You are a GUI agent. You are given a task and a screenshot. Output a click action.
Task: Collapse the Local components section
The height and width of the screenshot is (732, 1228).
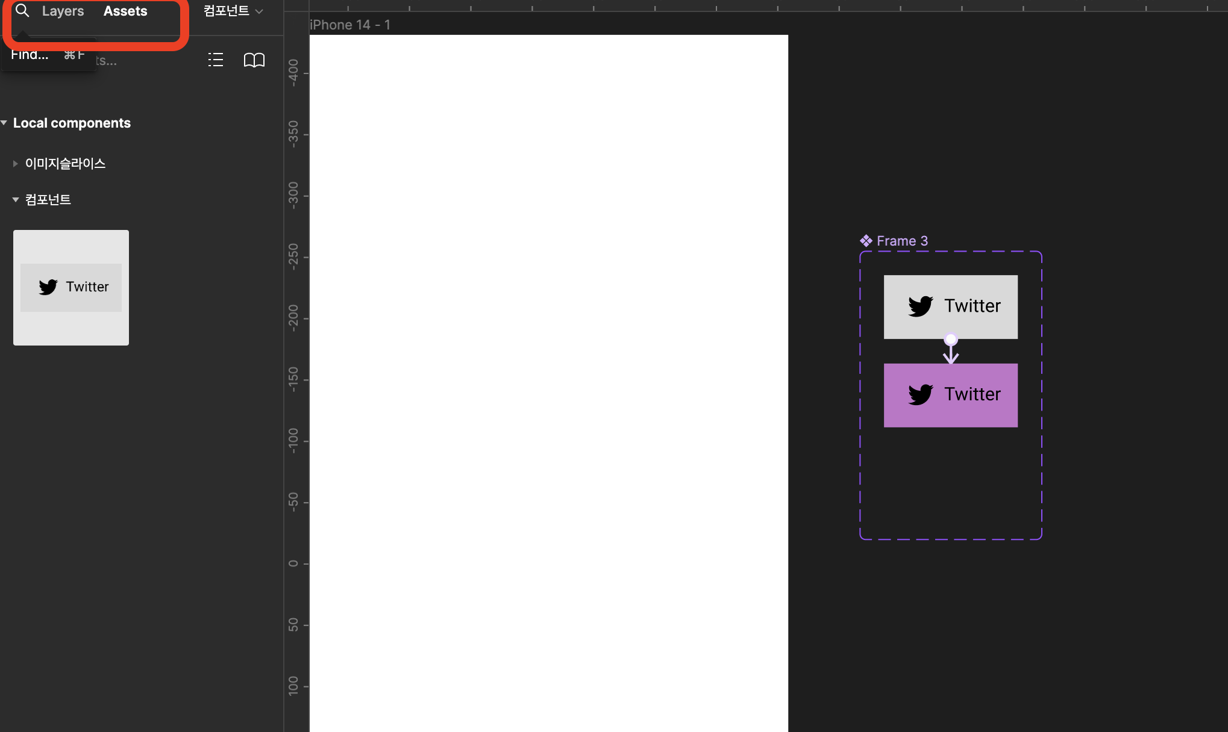pyautogui.click(x=5, y=123)
